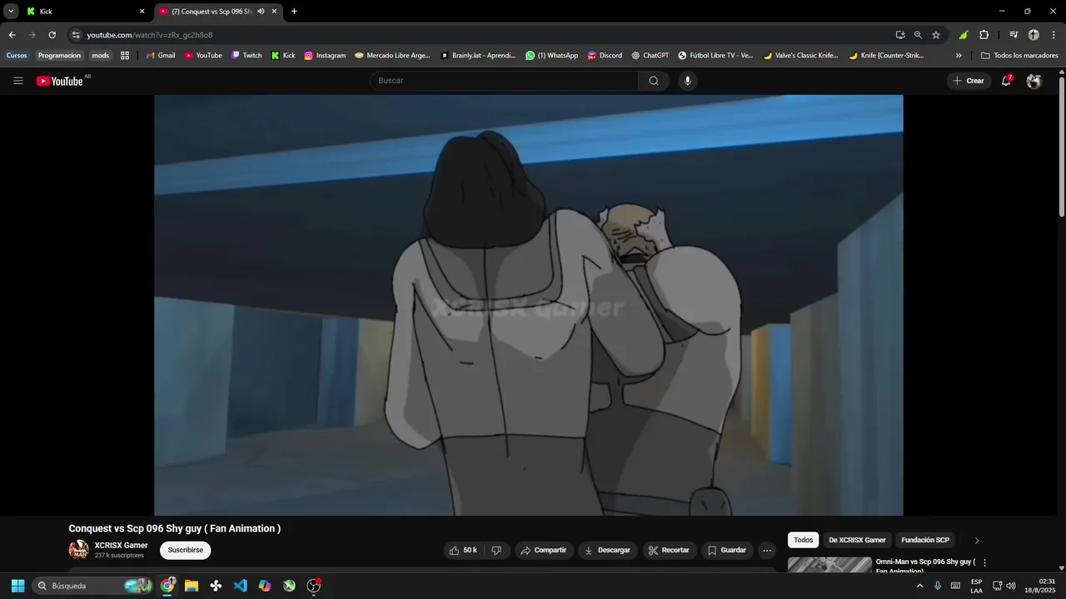Dislike the video with thumbs-down
The width and height of the screenshot is (1066, 599).
496,550
